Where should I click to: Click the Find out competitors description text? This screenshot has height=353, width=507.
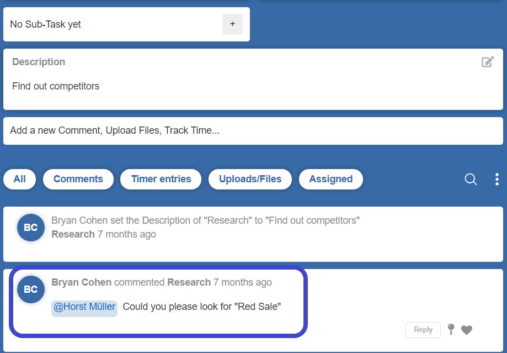[56, 86]
